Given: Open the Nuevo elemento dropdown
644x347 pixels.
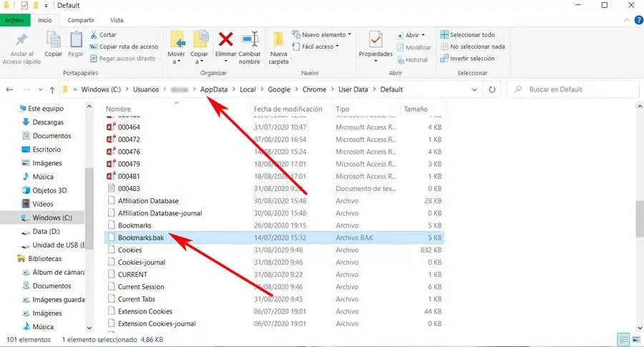Looking at the screenshot, I should pyautogui.click(x=321, y=35).
